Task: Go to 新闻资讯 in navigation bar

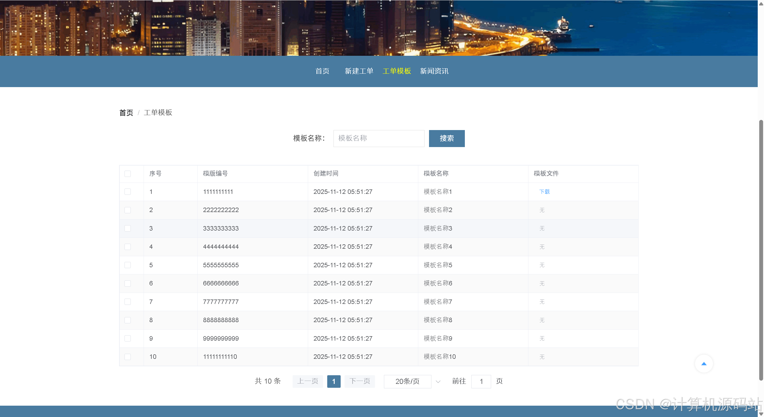Action: (x=434, y=71)
